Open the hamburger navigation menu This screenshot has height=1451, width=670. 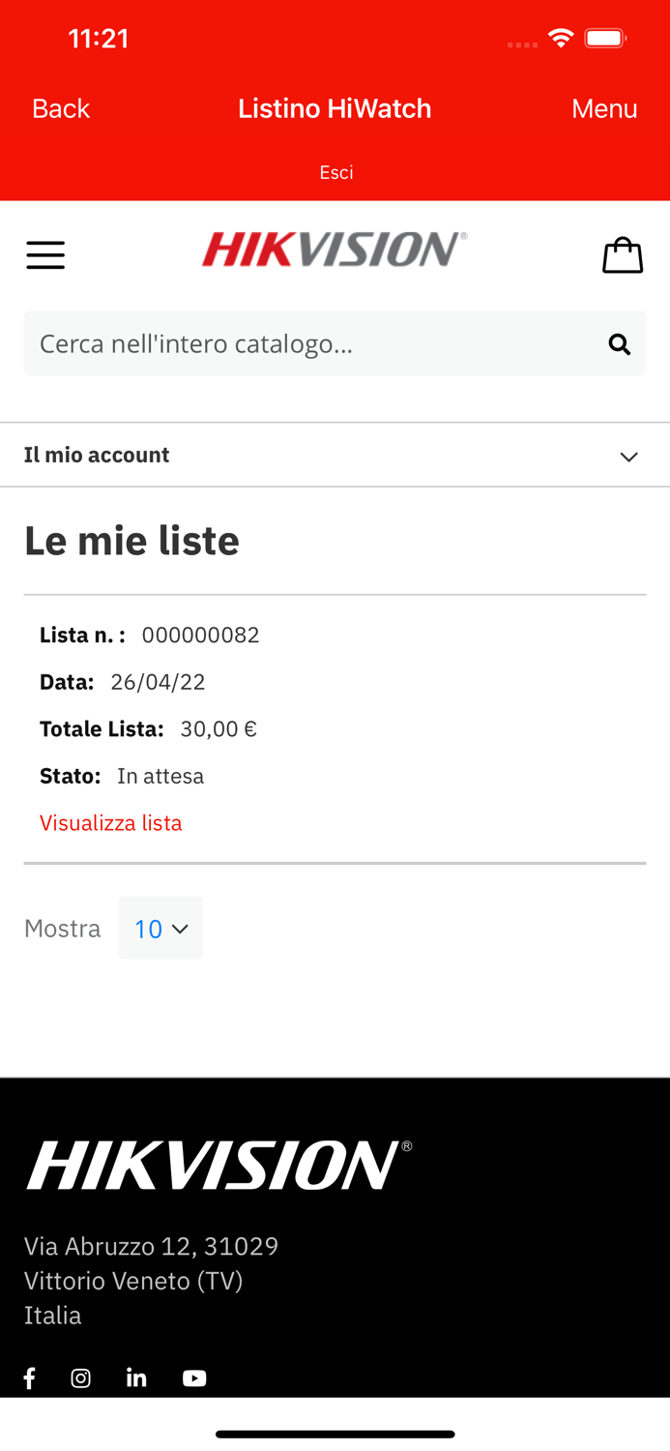(x=44, y=253)
